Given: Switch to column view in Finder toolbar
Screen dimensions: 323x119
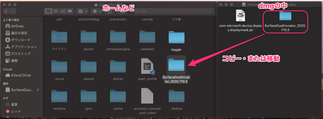Looking at the screenshot, I should click(63, 11).
